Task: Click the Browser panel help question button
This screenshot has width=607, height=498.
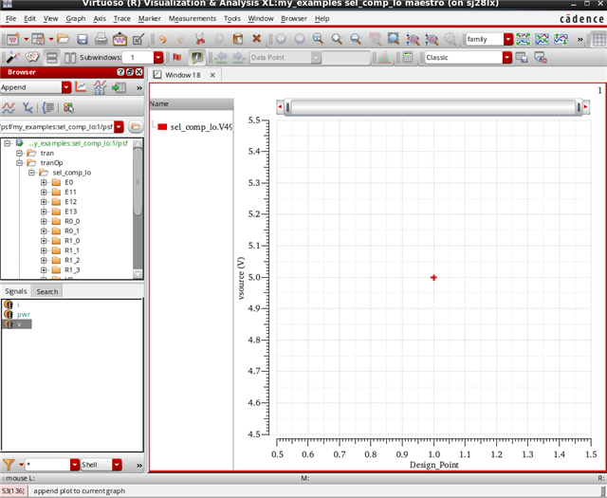Action: click(x=120, y=72)
